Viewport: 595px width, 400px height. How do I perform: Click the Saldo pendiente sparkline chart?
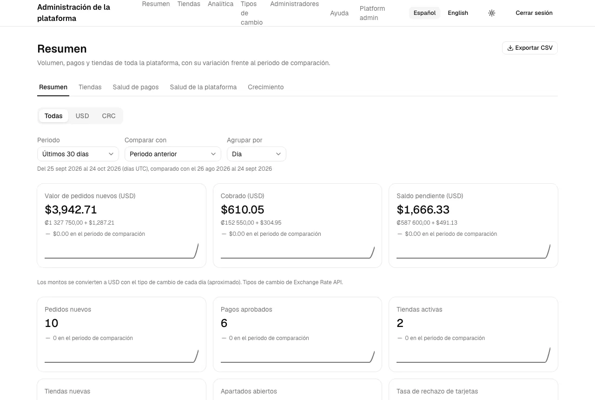[473, 251]
